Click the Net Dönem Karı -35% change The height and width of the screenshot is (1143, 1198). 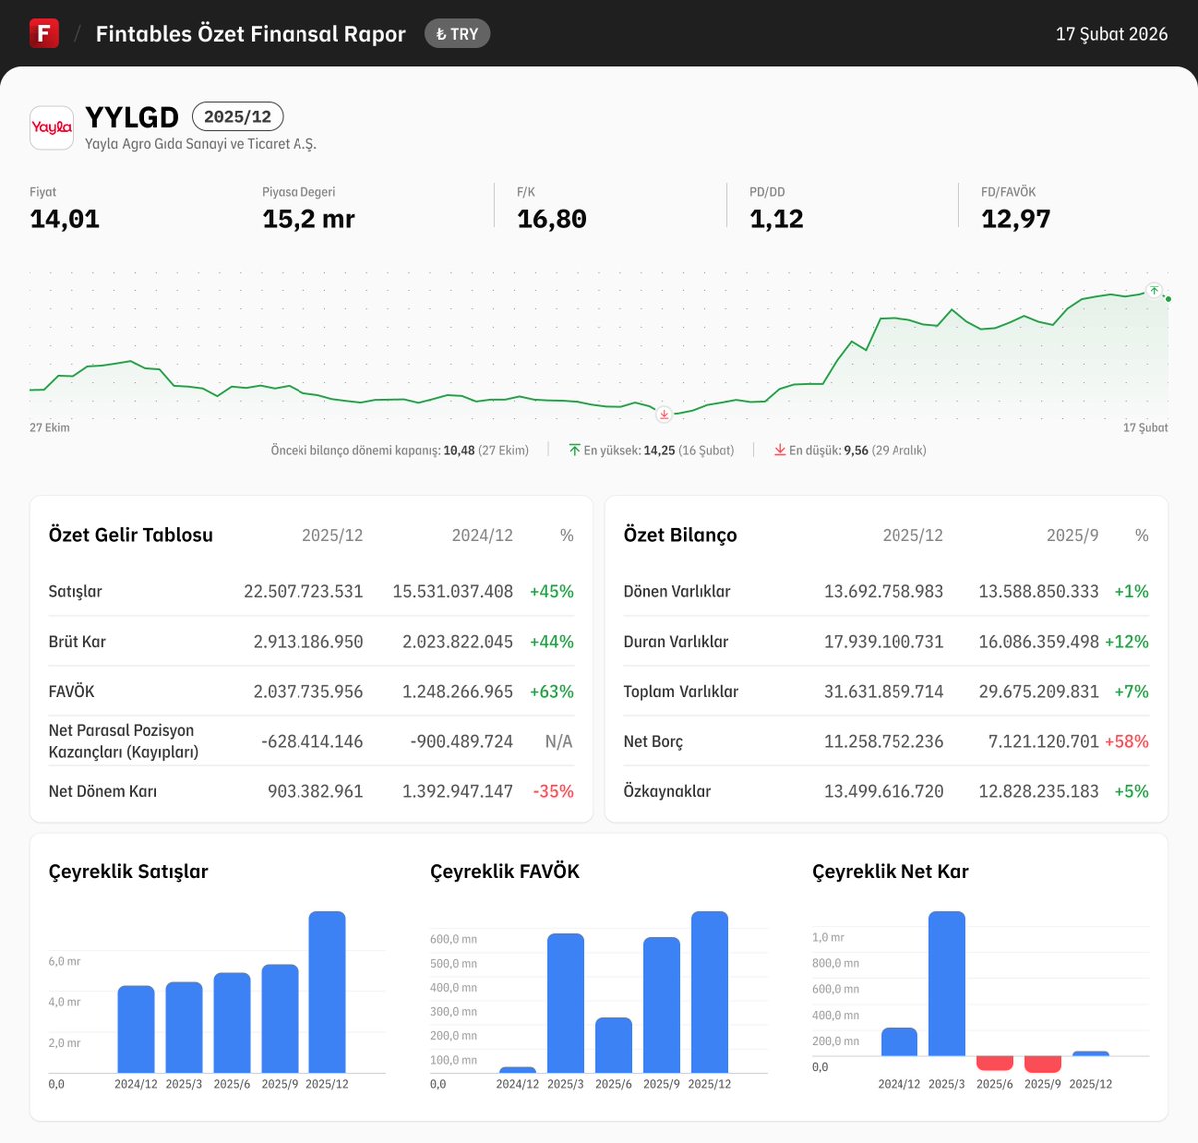554,791
